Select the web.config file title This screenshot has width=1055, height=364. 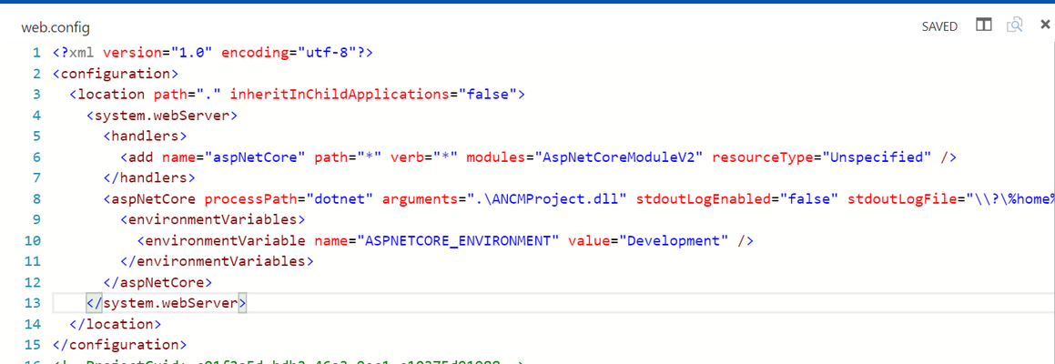56,27
